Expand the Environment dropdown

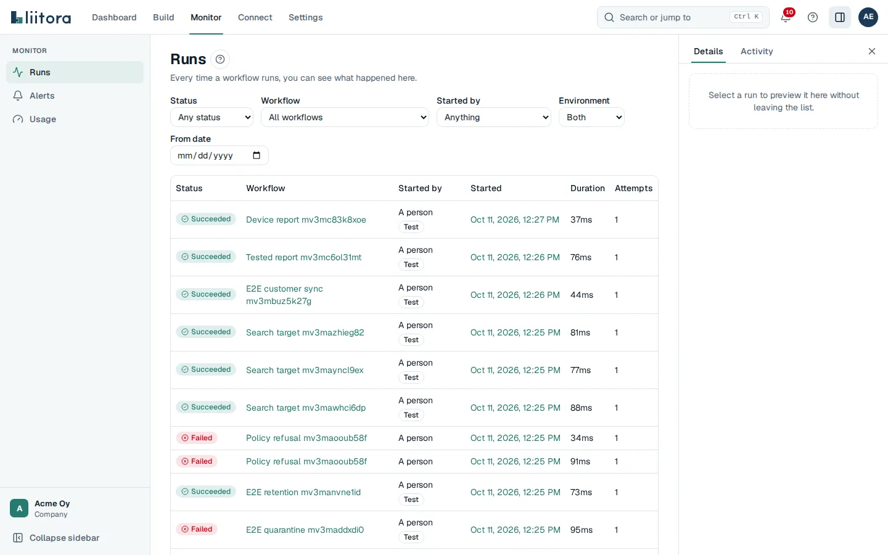[591, 117]
